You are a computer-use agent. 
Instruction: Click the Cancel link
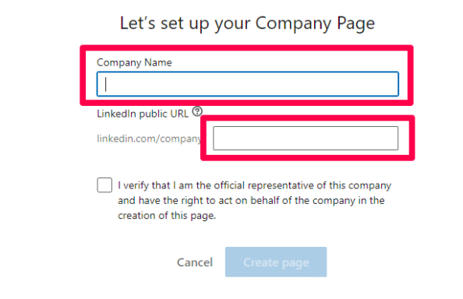[x=195, y=262]
